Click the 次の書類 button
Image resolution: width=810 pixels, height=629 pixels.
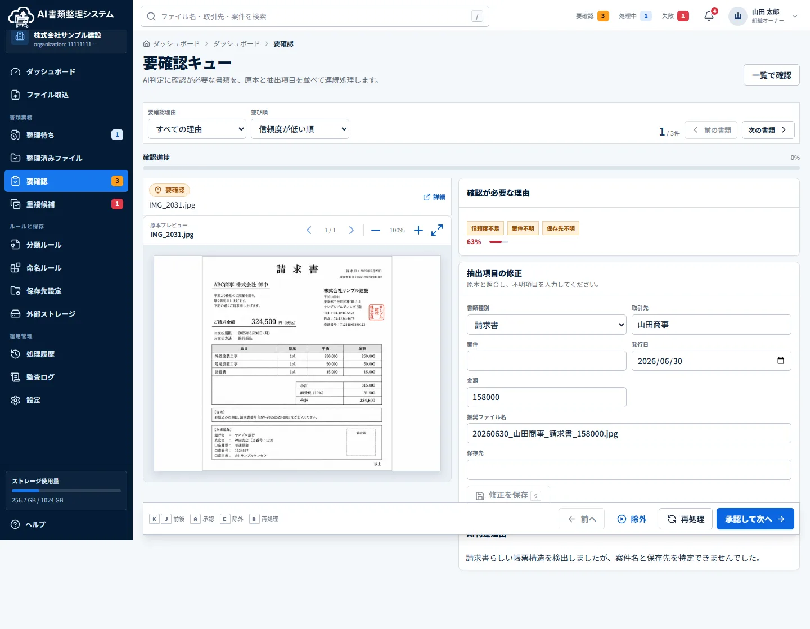pyautogui.click(x=768, y=130)
